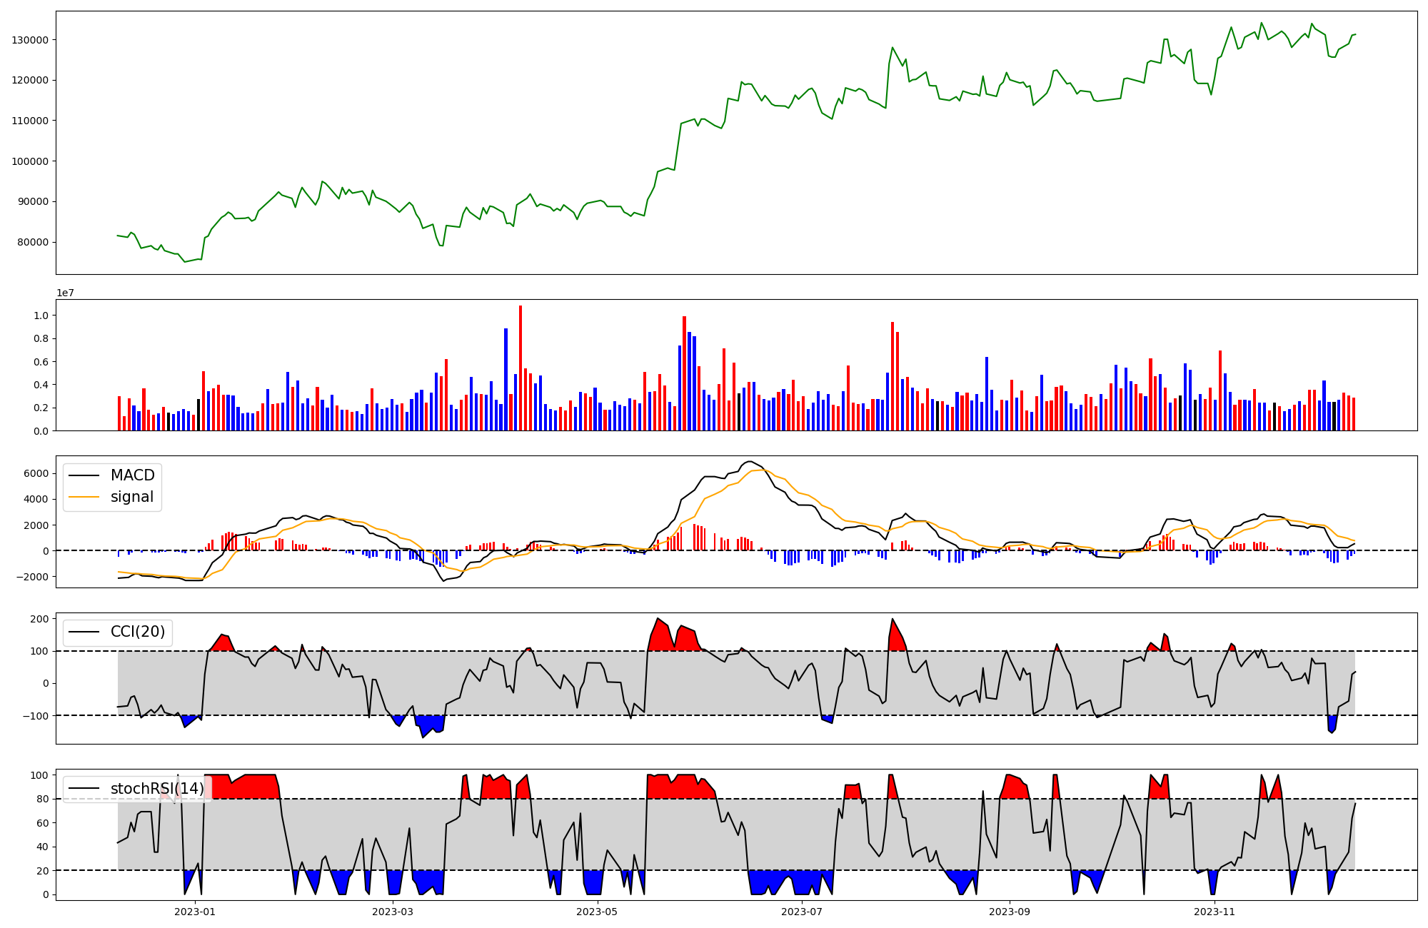This screenshot has height=928, width=1428.
Task: Click the 80000 price axis tick label
Action: (33, 242)
